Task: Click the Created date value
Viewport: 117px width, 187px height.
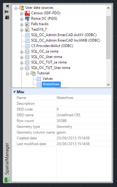Action: click(x=73, y=138)
